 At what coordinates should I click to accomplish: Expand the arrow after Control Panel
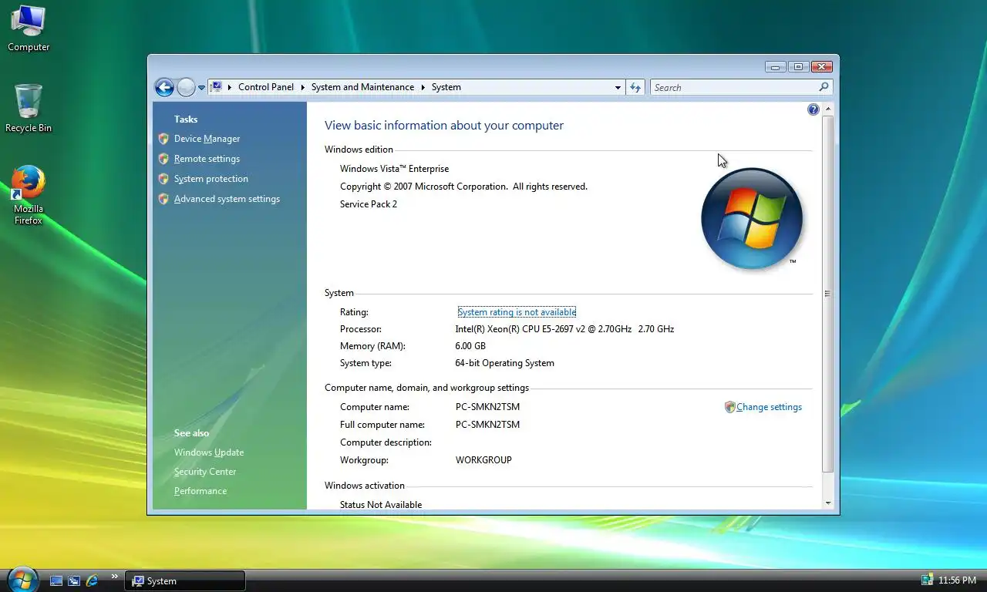(x=302, y=87)
